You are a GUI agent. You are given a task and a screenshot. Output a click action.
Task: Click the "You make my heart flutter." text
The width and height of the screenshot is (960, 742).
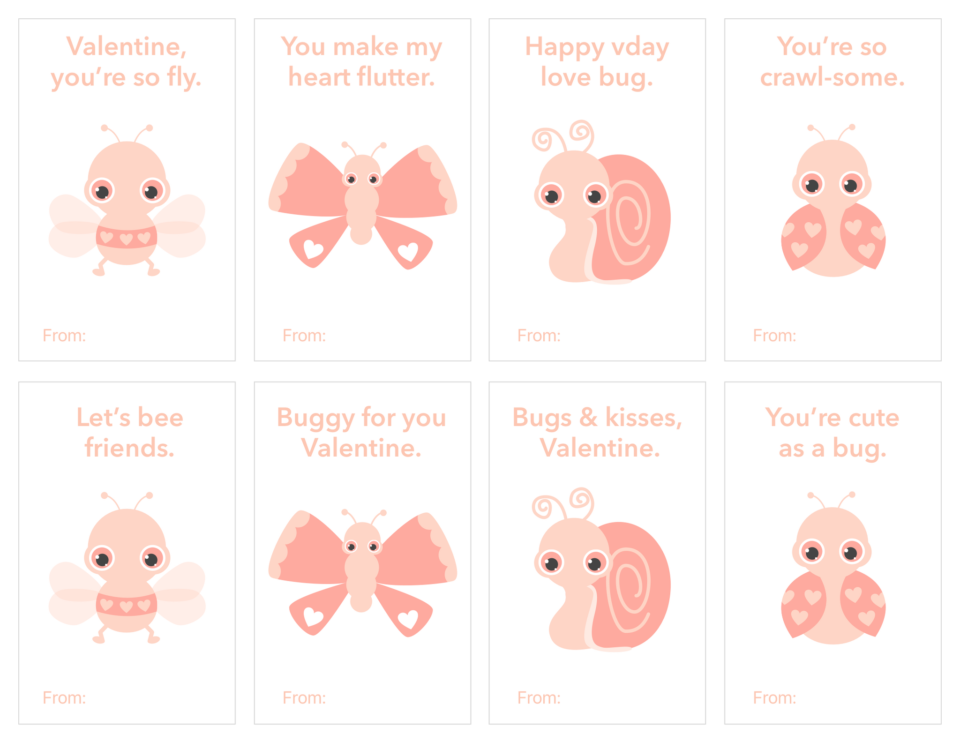362,62
